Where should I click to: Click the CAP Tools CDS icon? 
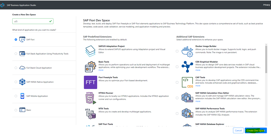coord(187,82)
